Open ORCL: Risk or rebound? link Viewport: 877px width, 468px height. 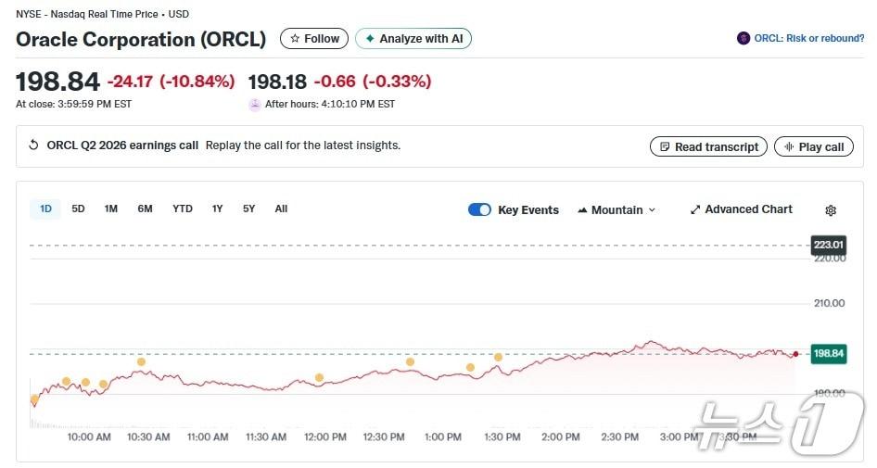(x=809, y=38)
